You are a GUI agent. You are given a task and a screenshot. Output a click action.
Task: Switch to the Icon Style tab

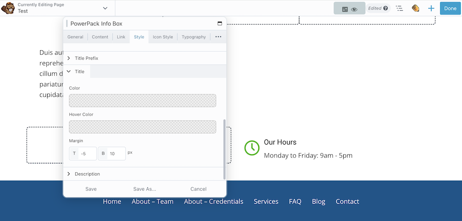click(x=163, y=37)
